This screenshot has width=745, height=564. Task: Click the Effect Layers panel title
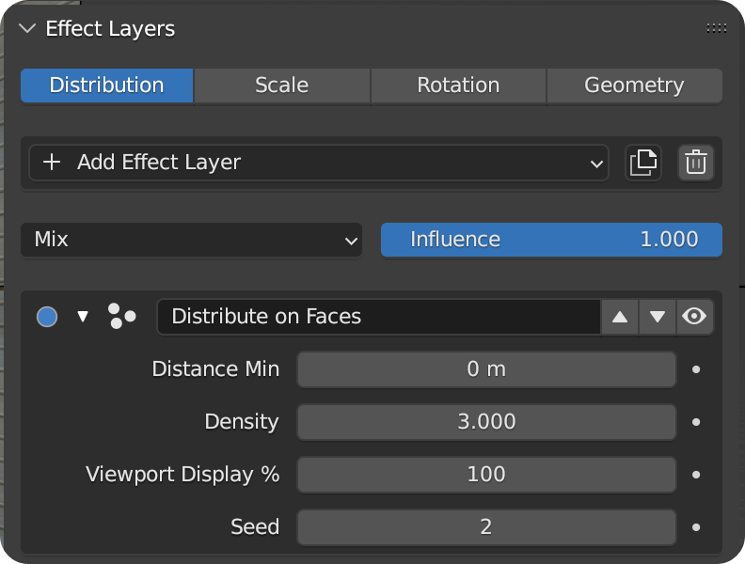click(110, 29)
